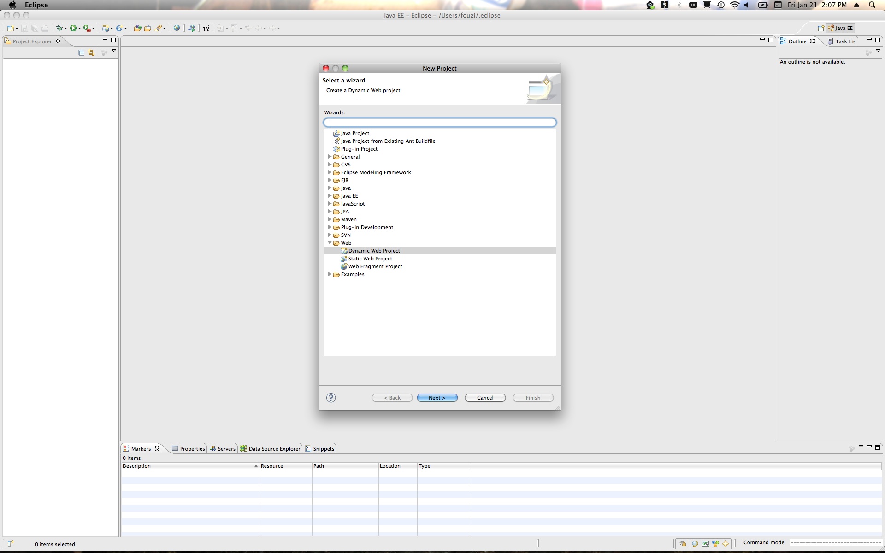Click the checklist image status bar icon

[x=705, y=544]
